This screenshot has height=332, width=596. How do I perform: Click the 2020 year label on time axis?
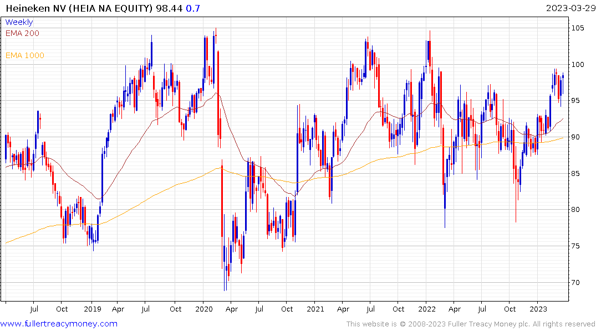(203, 309)
